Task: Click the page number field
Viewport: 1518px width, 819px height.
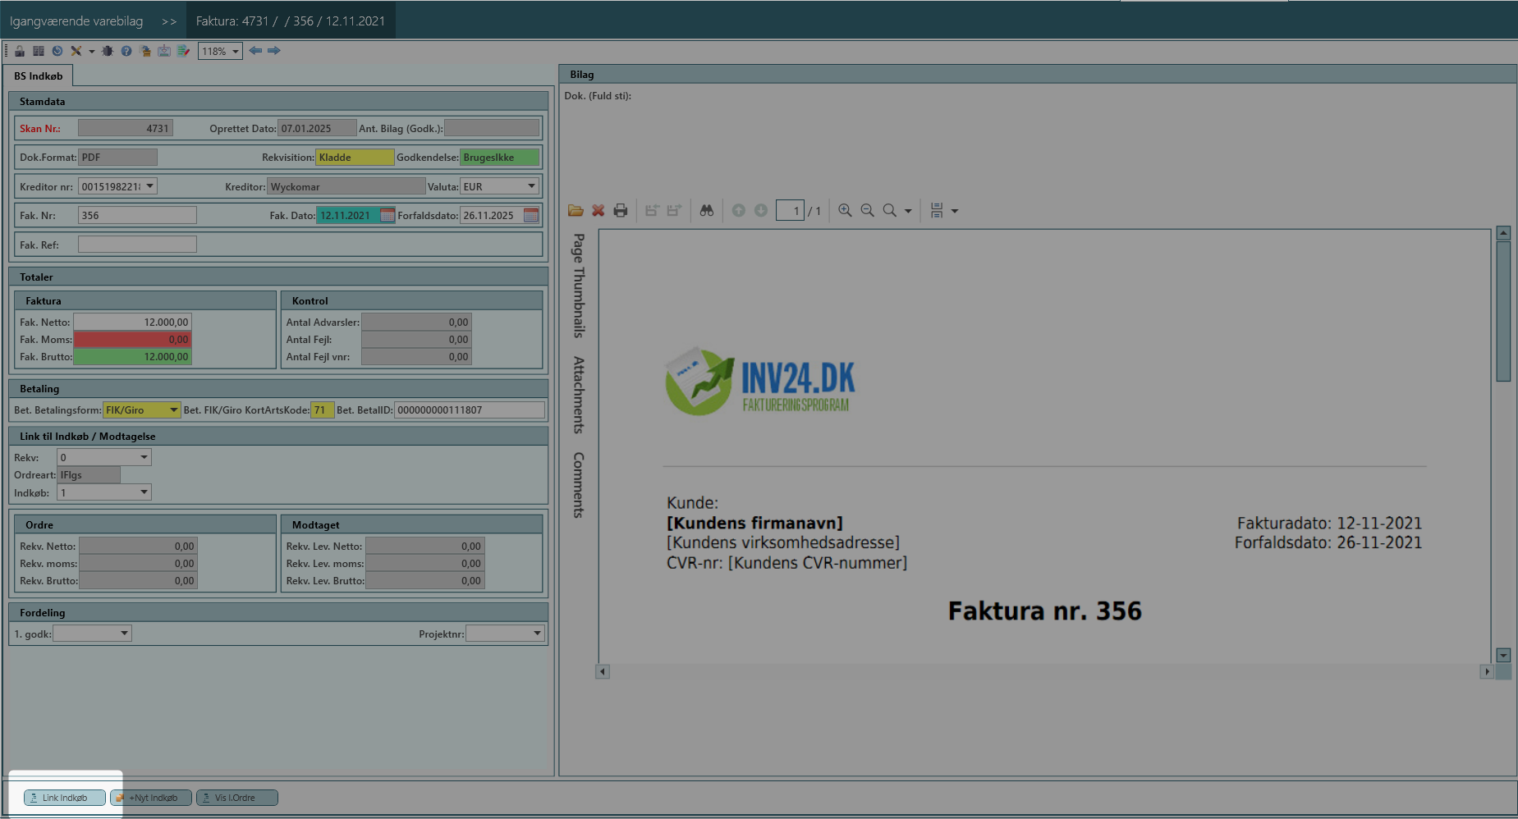Action: [x=790, y=211]
